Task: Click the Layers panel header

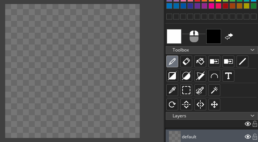Action: (x=211, y=116)
